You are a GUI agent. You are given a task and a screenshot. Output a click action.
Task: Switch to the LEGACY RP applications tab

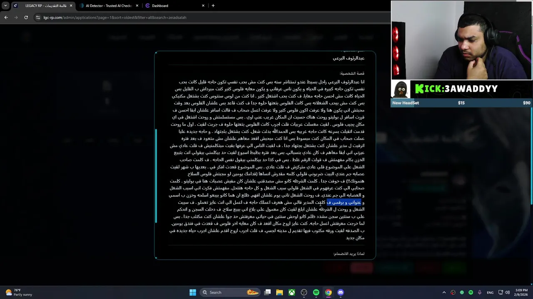click(x=42, y=6)
